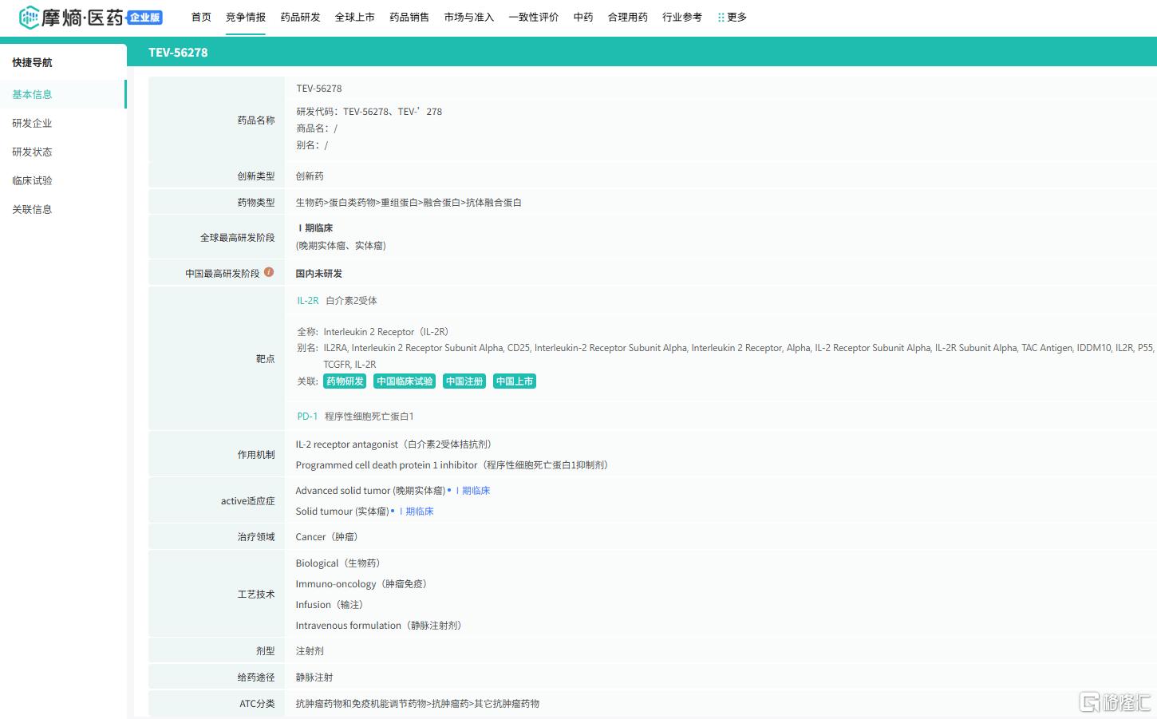Click the 中国临床试验 related tag

[x=405, y=381]
